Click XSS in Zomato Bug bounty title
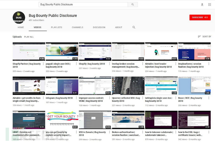 coord(92,134)
